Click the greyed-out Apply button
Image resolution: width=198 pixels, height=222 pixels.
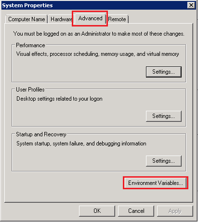[175, 211]
